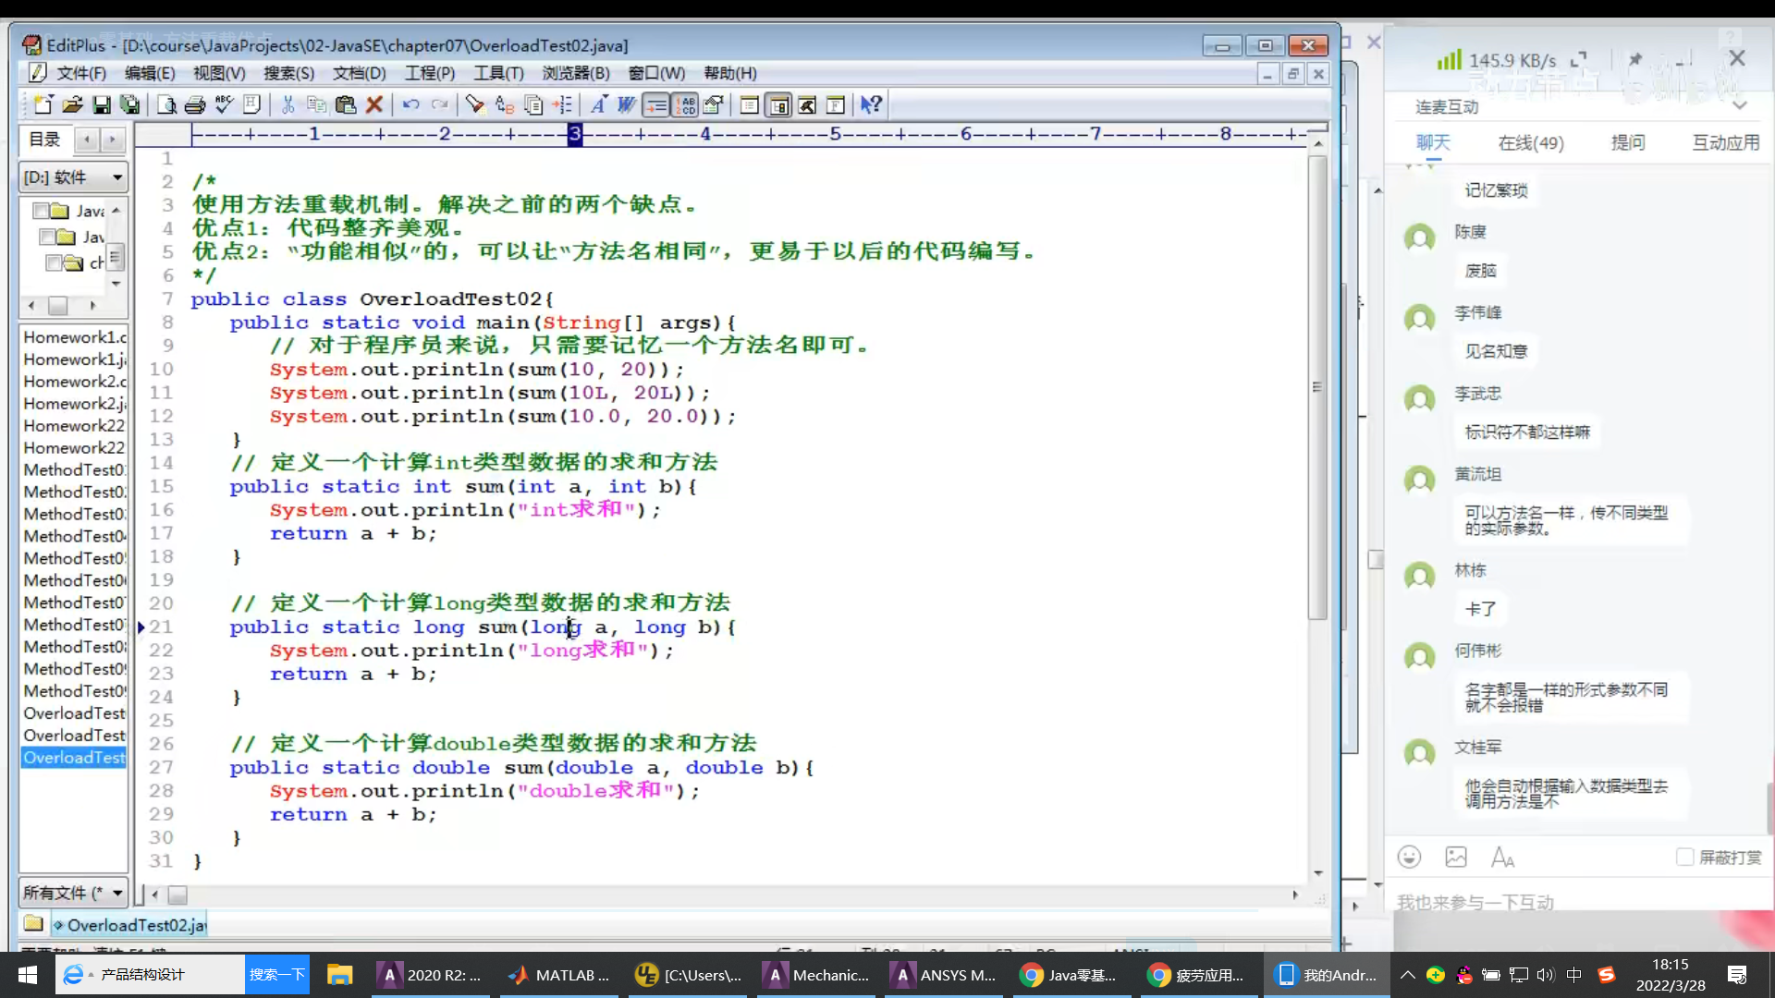The image size is (1775, 998).
Task: Toggle the Line number toolbar button
Action: 685,104
